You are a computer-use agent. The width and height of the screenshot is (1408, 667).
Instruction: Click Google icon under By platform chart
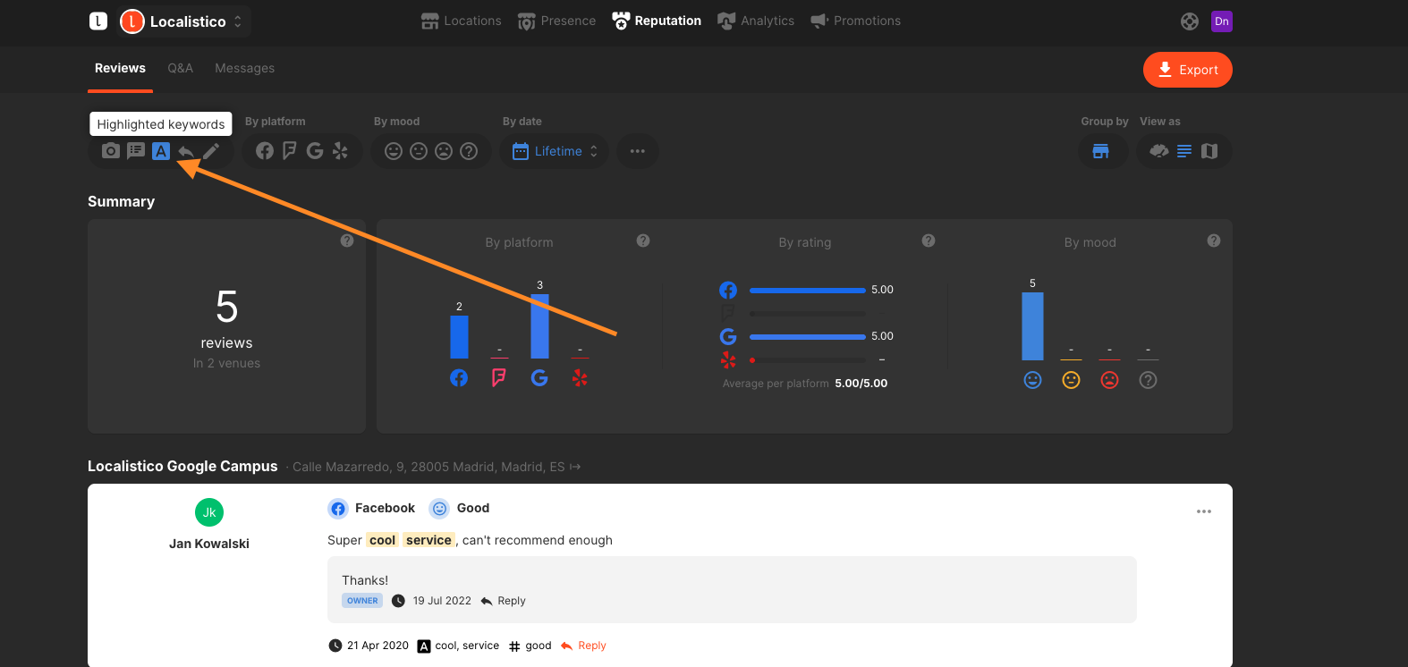coord(539,378)
